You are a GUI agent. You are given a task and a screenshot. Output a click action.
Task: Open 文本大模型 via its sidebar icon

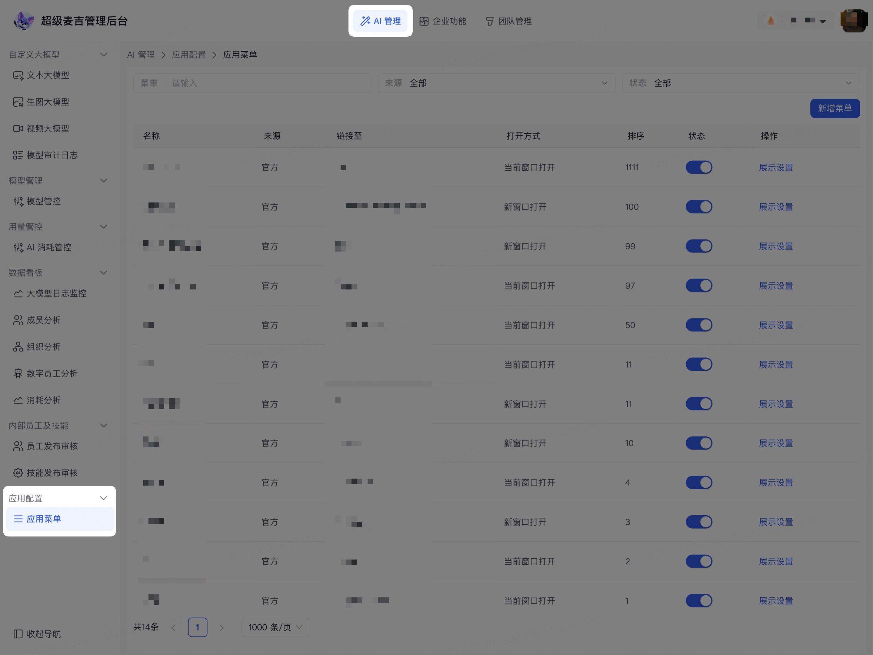pyautogui.click(x=18, y=75)
